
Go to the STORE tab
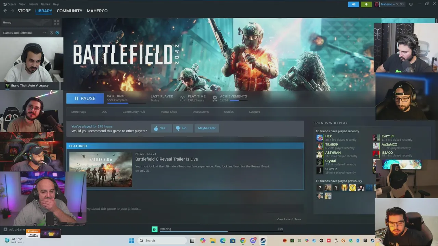click(x=24, y=11)
